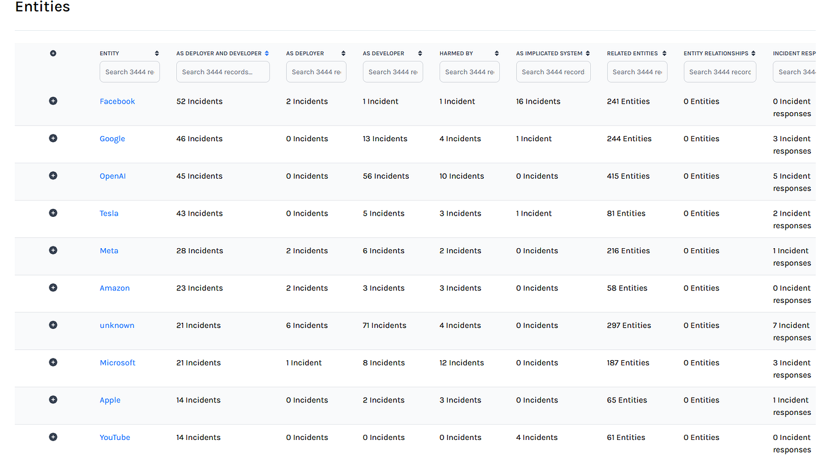Focus the Related Entities search box
The image size is (828, 461).
(637, 72)
